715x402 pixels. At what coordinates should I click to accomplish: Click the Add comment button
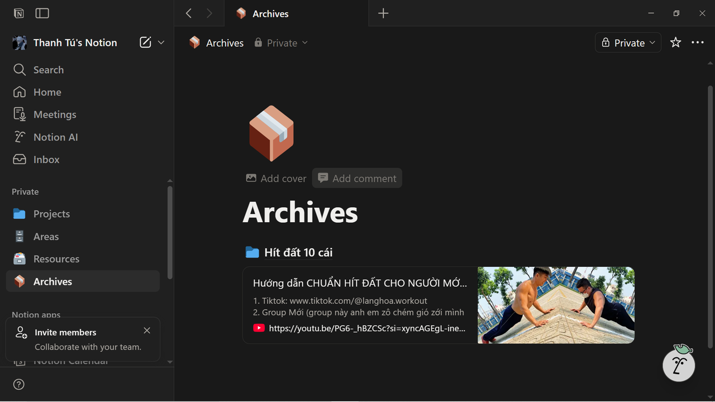pos(357,179)
